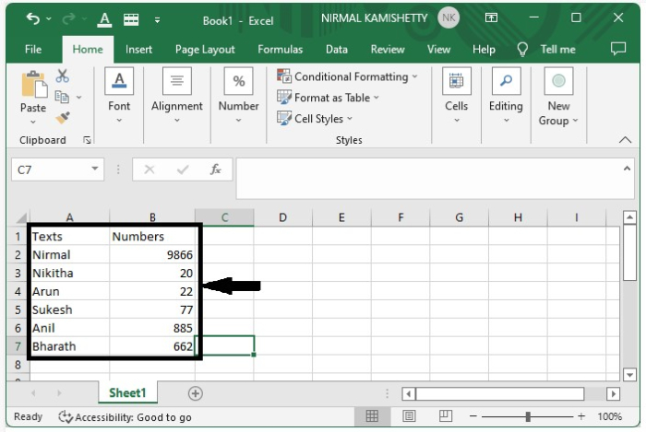Click the Cut scissors icon

pyautogui.click(x=63, y=76)
